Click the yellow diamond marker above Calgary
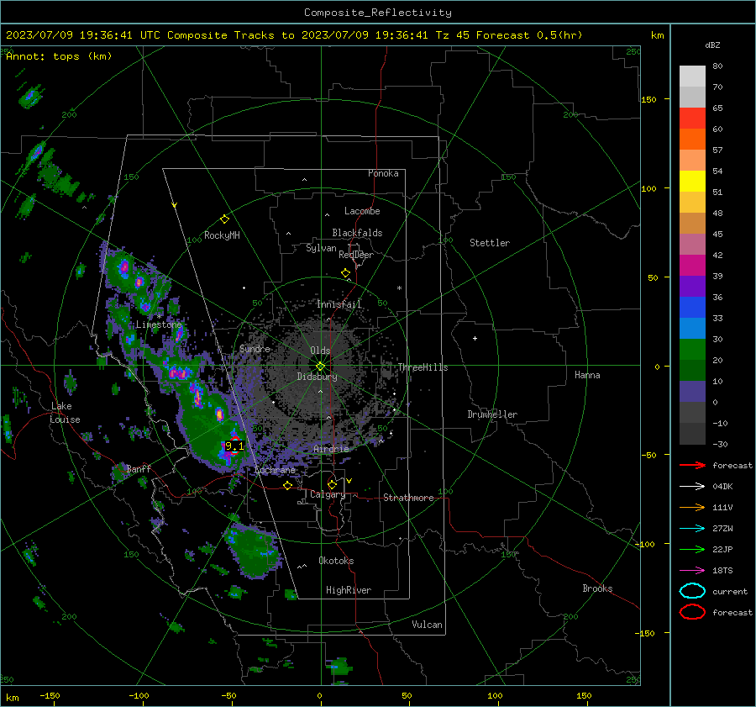 click(332, 484)
